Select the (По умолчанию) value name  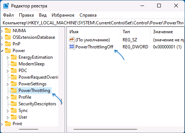[x=92, y=40]
